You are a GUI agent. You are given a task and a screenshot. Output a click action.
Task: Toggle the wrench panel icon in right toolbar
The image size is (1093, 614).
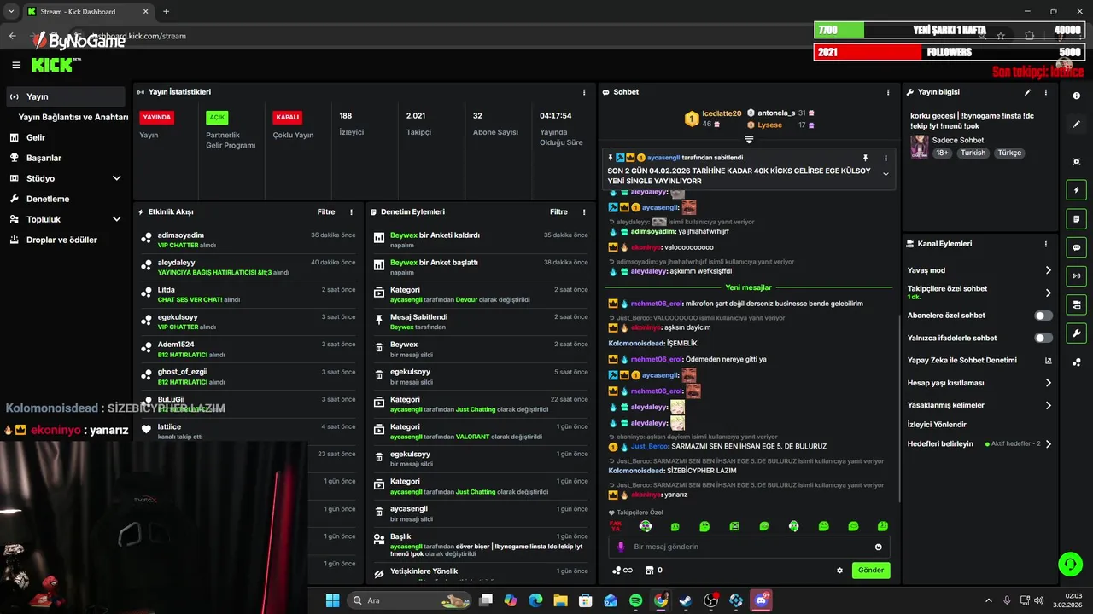click(x=1076, y=333)
